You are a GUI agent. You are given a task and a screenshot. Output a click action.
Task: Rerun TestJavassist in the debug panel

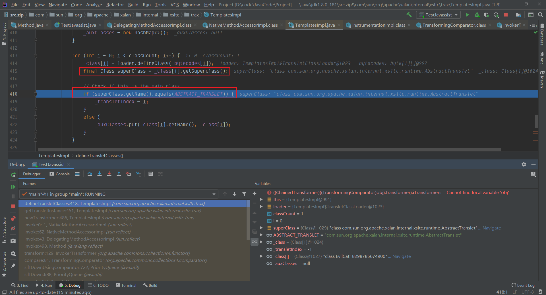click(x=13, y=175)
